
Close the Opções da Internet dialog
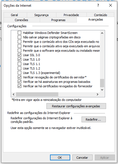tap(111, 5)
